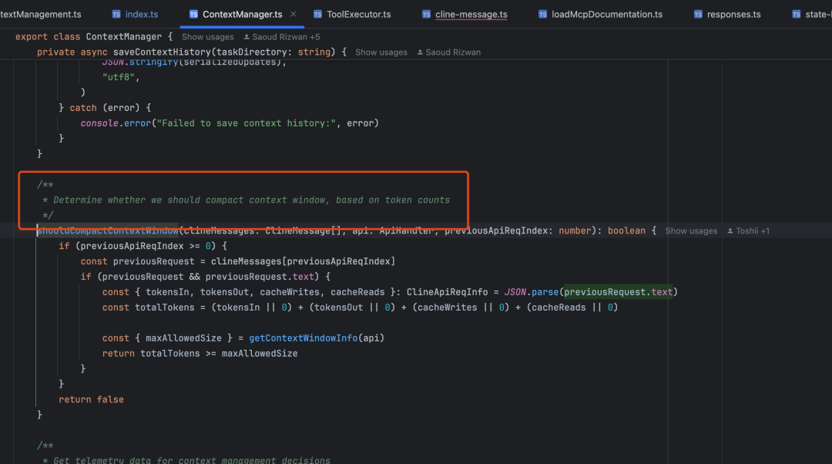
Task: Show usages of saveContextHistory method
Action: coord(381,52)
